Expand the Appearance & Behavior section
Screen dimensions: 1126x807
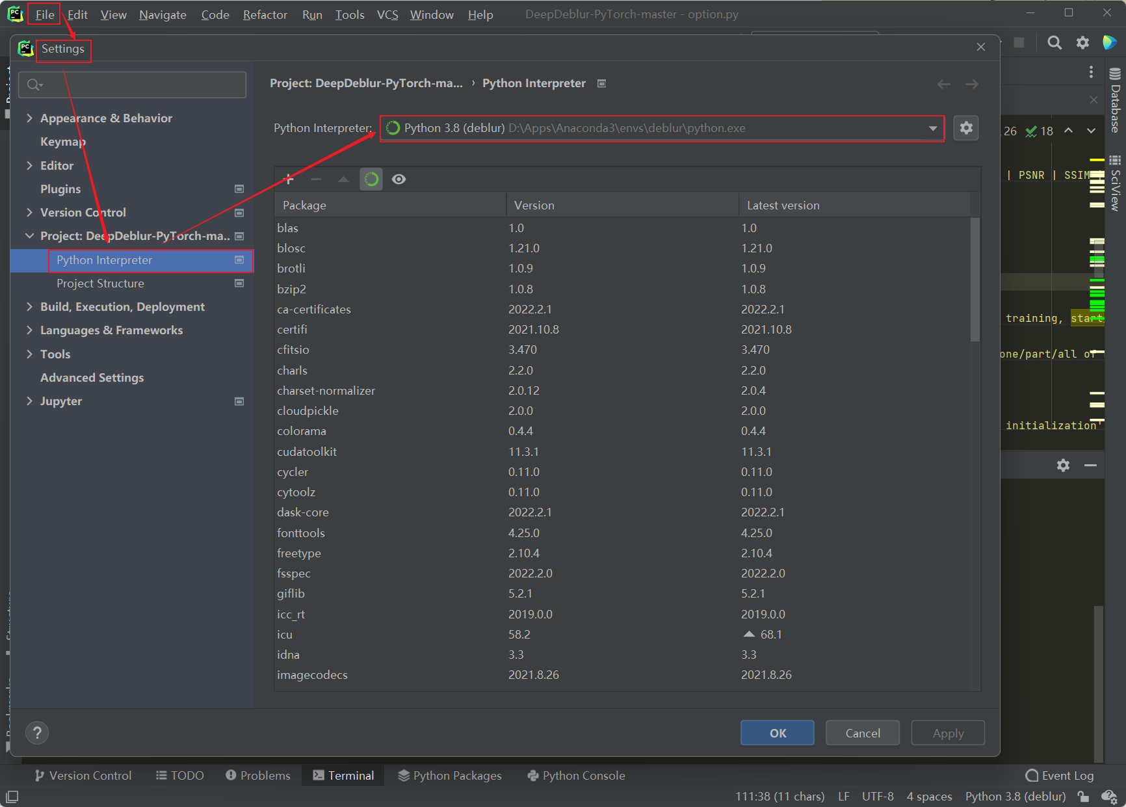pos(29,118)
